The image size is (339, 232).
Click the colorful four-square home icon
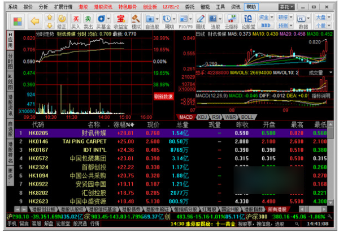tap(18, 22)
